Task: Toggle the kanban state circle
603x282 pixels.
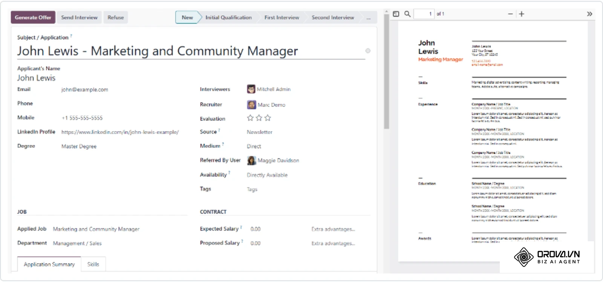Action: point(368,51)
